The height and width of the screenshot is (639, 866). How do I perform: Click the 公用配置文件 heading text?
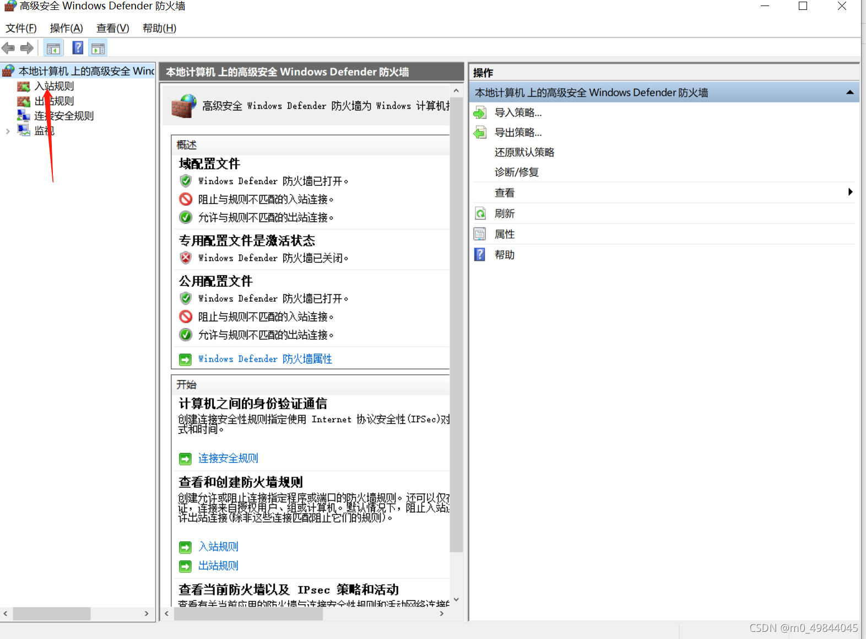[x=215, y=281]
